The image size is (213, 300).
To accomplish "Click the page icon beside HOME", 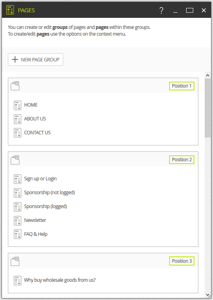I will (17, 105).
